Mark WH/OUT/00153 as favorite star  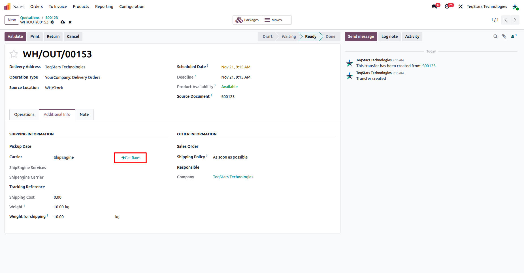tap(14, 54)
